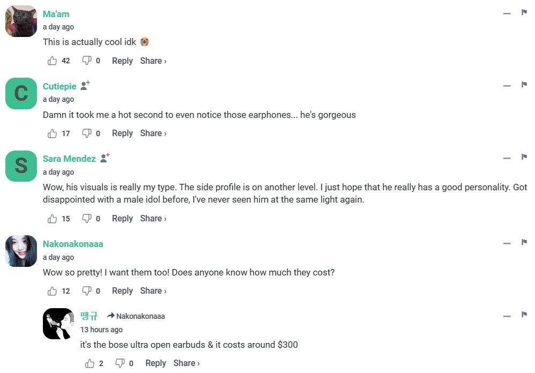Flag Nakonakonaaa's comment using flag icon
Image resolution: width=535 pixels, height=373 pixels.
coord(524,242)
